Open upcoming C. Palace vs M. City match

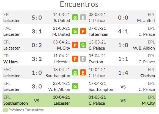click(x=122, y=100)
